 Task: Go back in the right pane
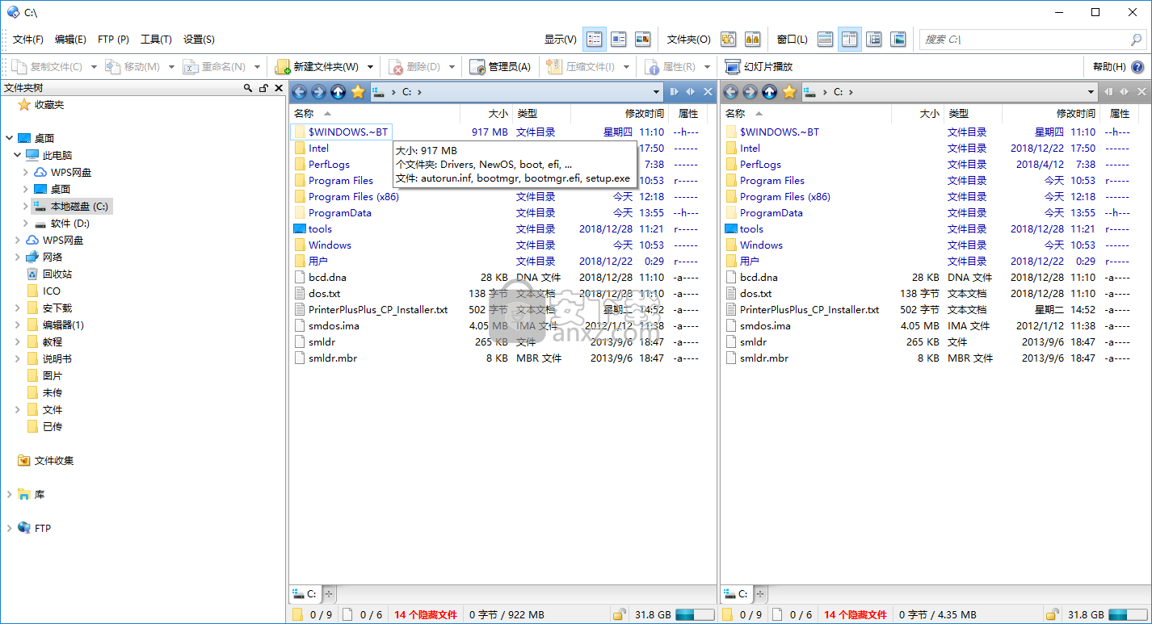click(x=730, y=92)
